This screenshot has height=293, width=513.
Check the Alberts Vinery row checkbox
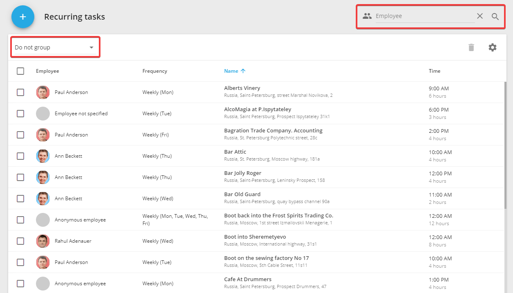coord(20,92)
